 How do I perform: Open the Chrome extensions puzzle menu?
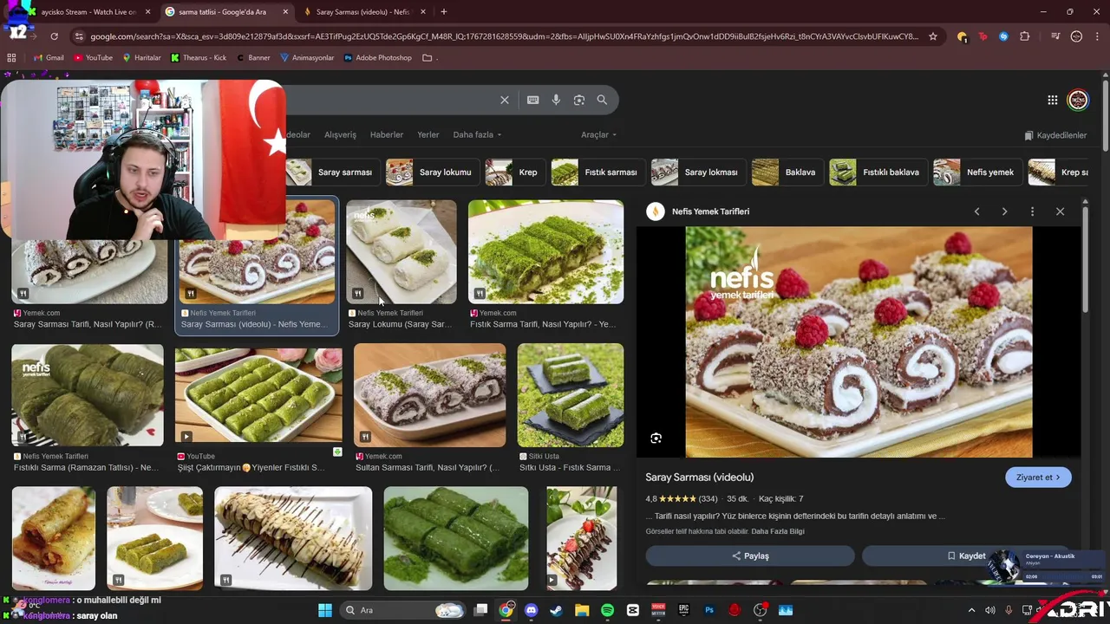pos(1025,36)
